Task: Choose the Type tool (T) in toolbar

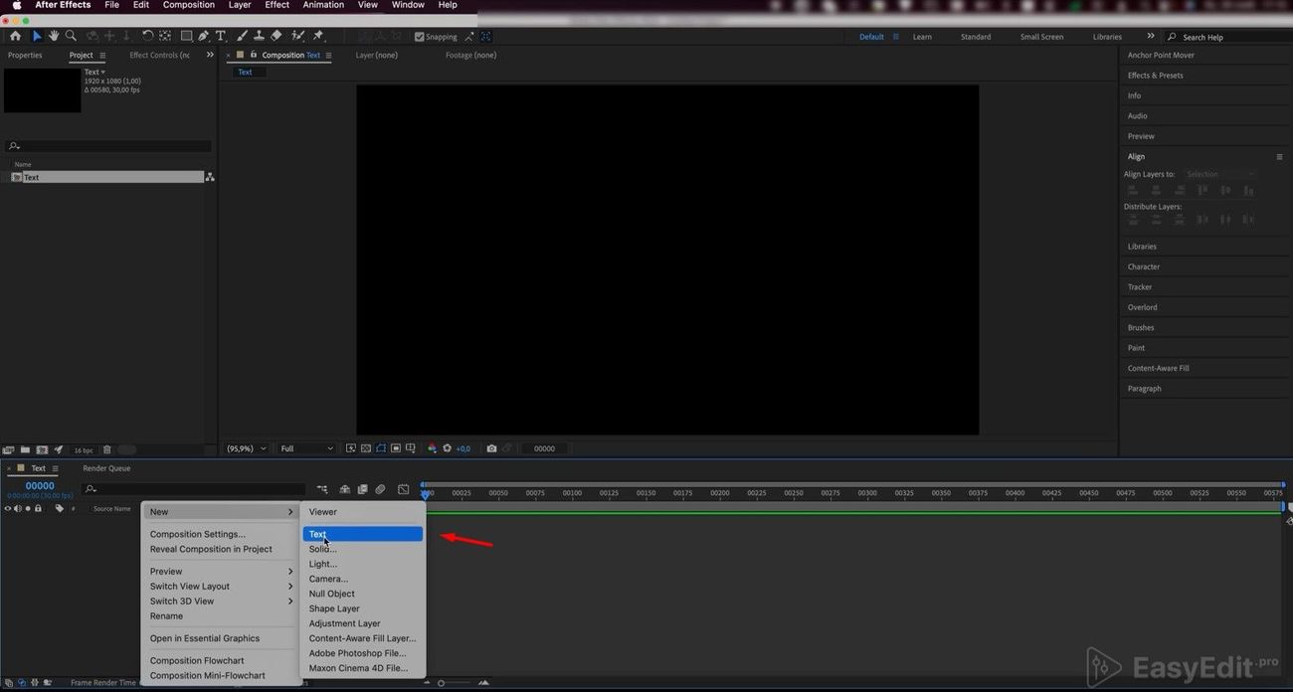Action: pyautogui.click(x=221, y=36)
